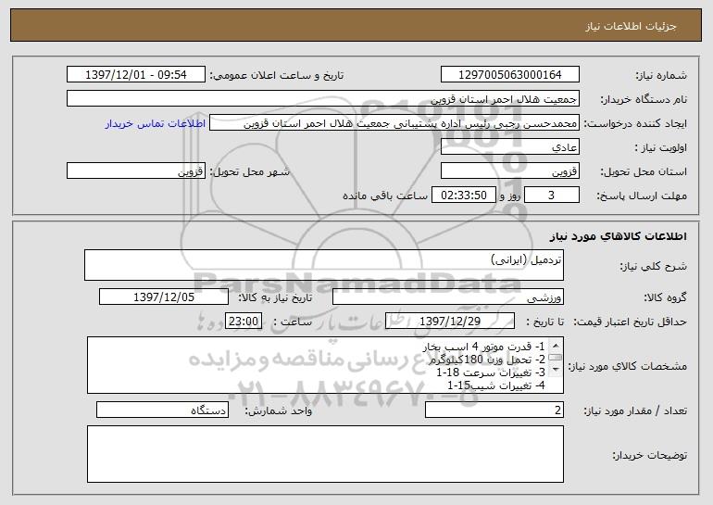
Task: Click the specifications list scroll down arrow
Action: point(556,370)
